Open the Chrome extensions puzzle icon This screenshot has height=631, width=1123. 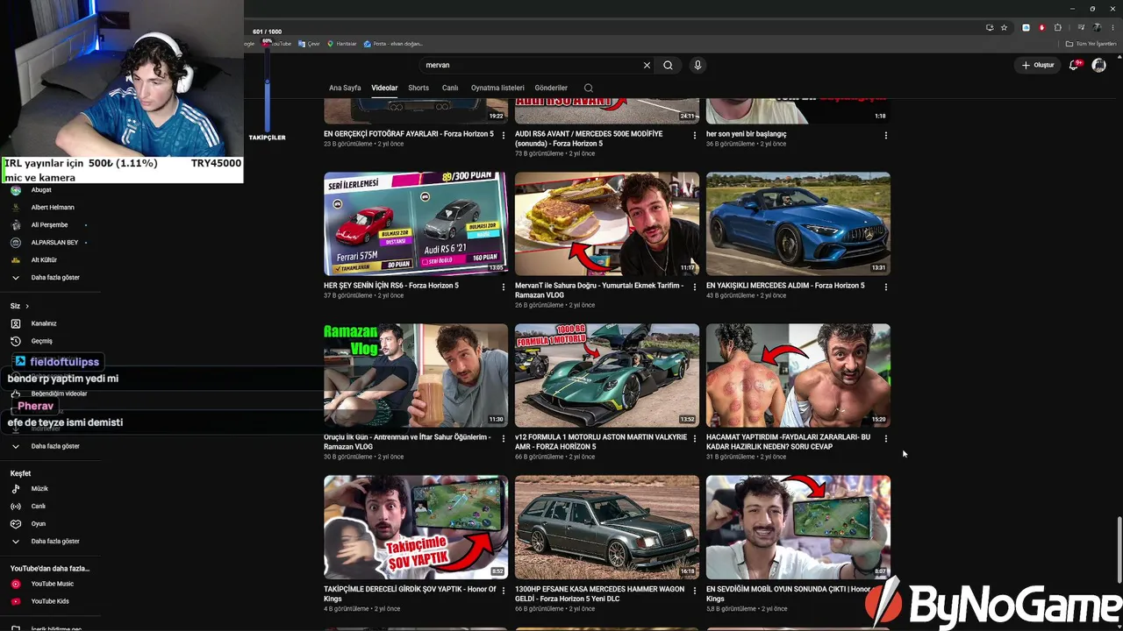point(1058,27)
